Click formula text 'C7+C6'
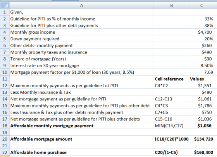This screenshot has height=157, width=217. pos(161,112)
